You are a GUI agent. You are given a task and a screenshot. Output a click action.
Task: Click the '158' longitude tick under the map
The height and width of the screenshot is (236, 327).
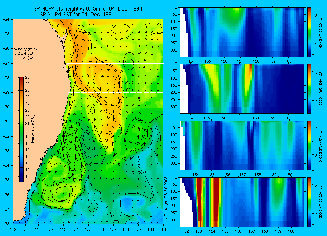point(126,229)
